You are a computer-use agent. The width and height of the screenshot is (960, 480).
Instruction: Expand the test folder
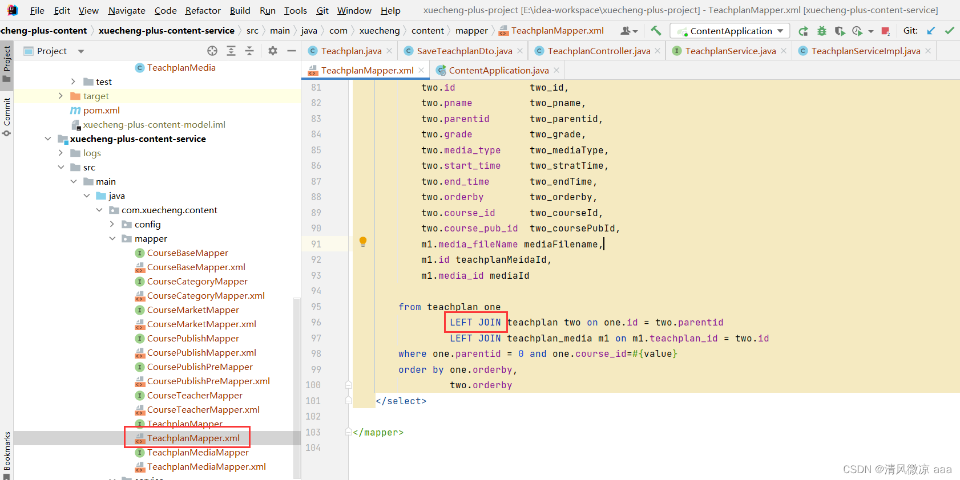73,82
